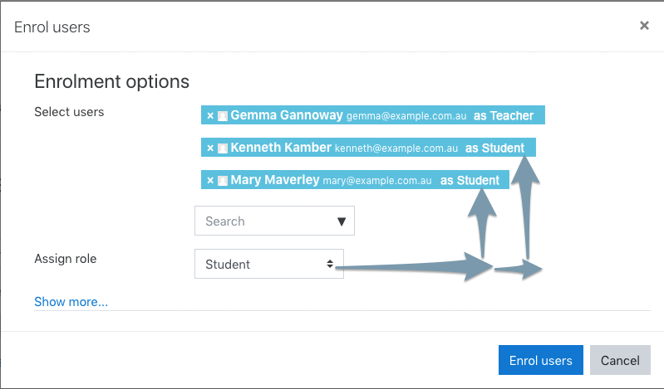664x389 pixels.
Task: Click gemma@example.com.au email text
Action: 406,116
